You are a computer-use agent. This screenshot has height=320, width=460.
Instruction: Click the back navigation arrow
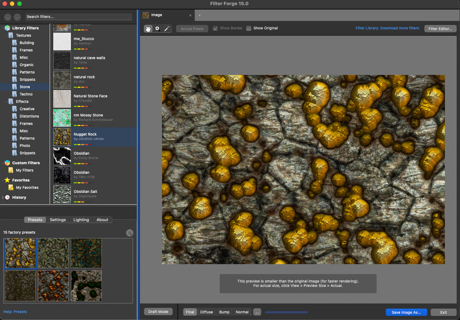[x=7, y=17]
